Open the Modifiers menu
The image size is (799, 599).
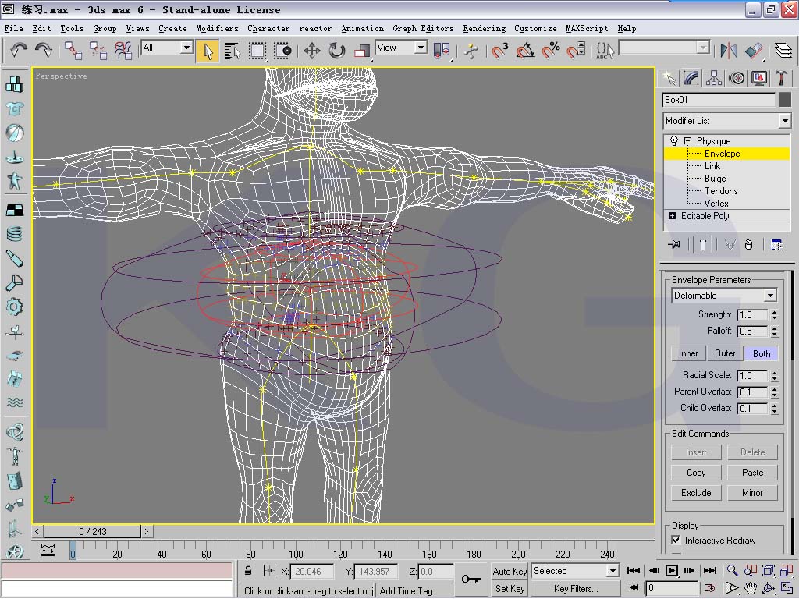pos(217,28)
